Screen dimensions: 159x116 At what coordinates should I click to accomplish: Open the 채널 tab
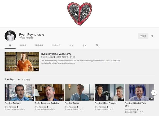[71, 46]
